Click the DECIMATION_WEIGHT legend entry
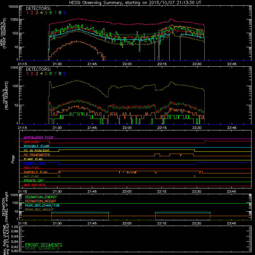Viewport: 255px width, 255px height. pos(40,201)
